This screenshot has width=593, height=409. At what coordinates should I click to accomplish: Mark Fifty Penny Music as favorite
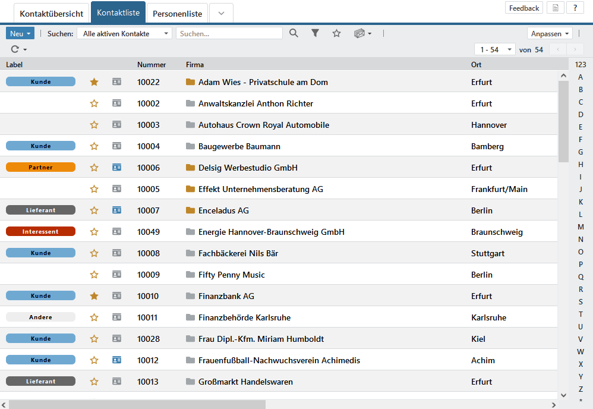tap(94, 275)
